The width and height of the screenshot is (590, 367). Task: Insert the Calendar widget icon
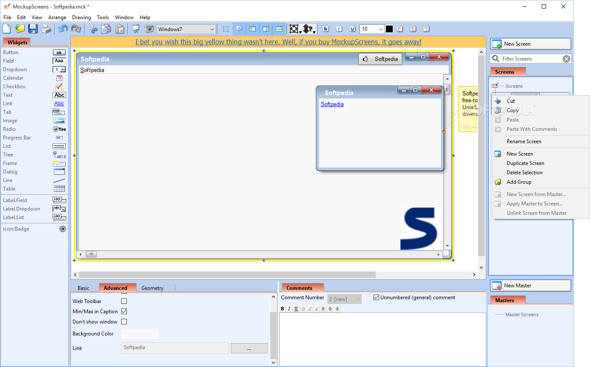pos(59,78)
